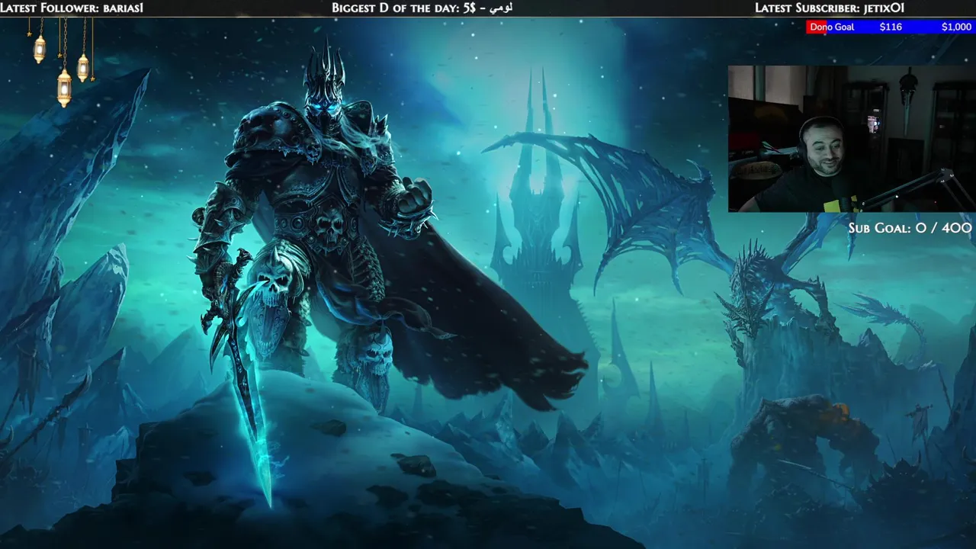
Task: Click the $116 donation amount
Action: click(891, 27)
